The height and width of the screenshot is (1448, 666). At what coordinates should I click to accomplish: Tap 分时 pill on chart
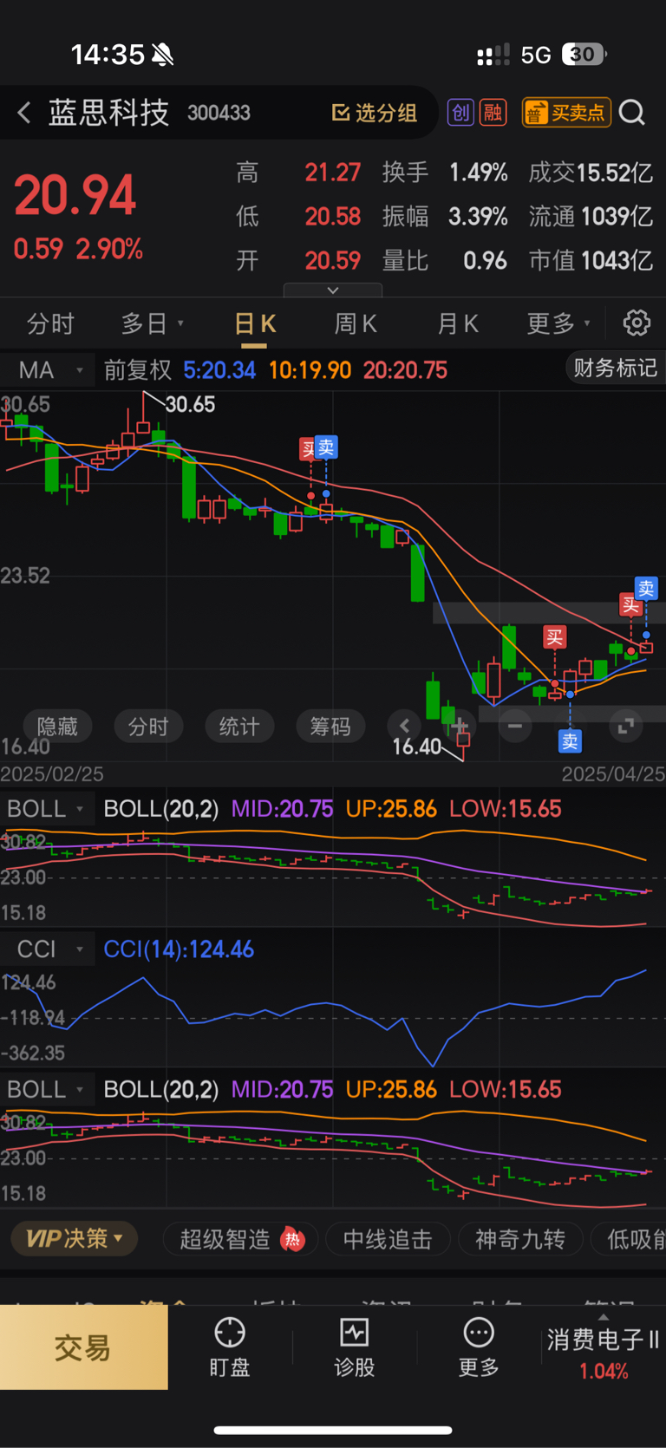click(148, 726)
